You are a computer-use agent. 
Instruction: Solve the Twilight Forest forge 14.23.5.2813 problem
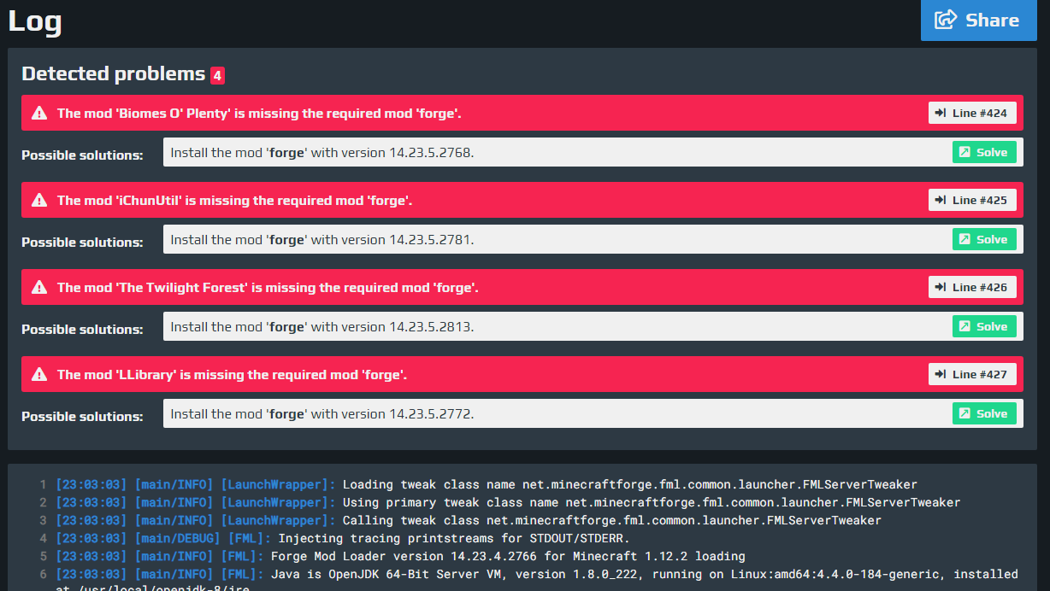[x=984, y=326]
